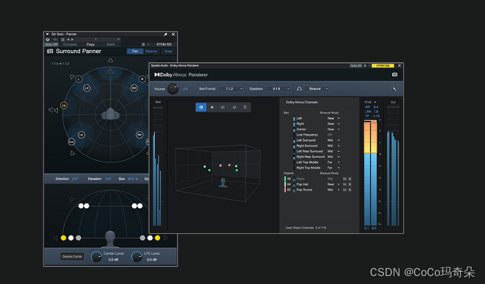Click Compare in Panner toolbar
Screen dimensions: 485x284
click(70, 45)
